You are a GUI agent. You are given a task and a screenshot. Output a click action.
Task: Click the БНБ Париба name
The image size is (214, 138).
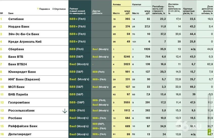18,95
